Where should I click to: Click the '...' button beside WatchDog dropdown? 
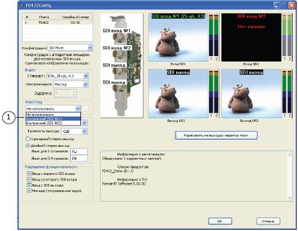[85, 108]
